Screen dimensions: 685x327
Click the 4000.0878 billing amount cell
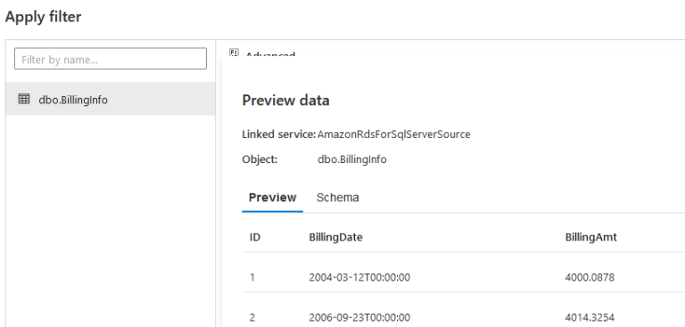pyautogui.click(x=590, y=277)
